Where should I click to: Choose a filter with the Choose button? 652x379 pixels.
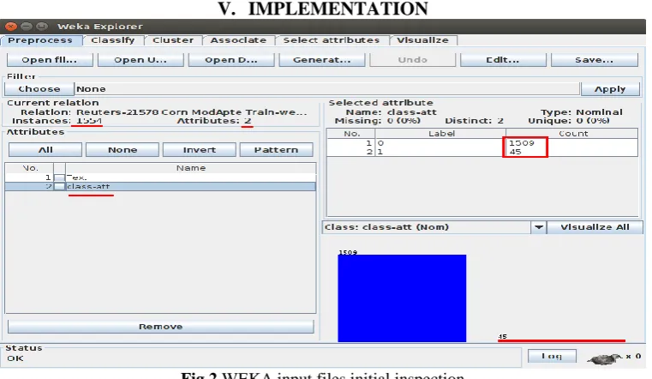39,89
